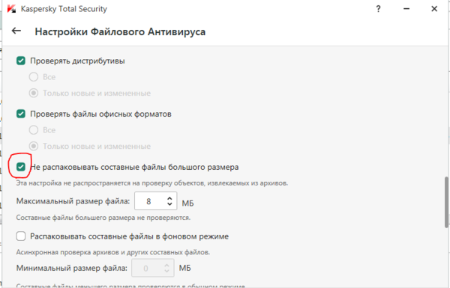Screen dimensions: 450x288
Task: Decrease minimum file size with down arrow
Action: (x=166, y=271)
